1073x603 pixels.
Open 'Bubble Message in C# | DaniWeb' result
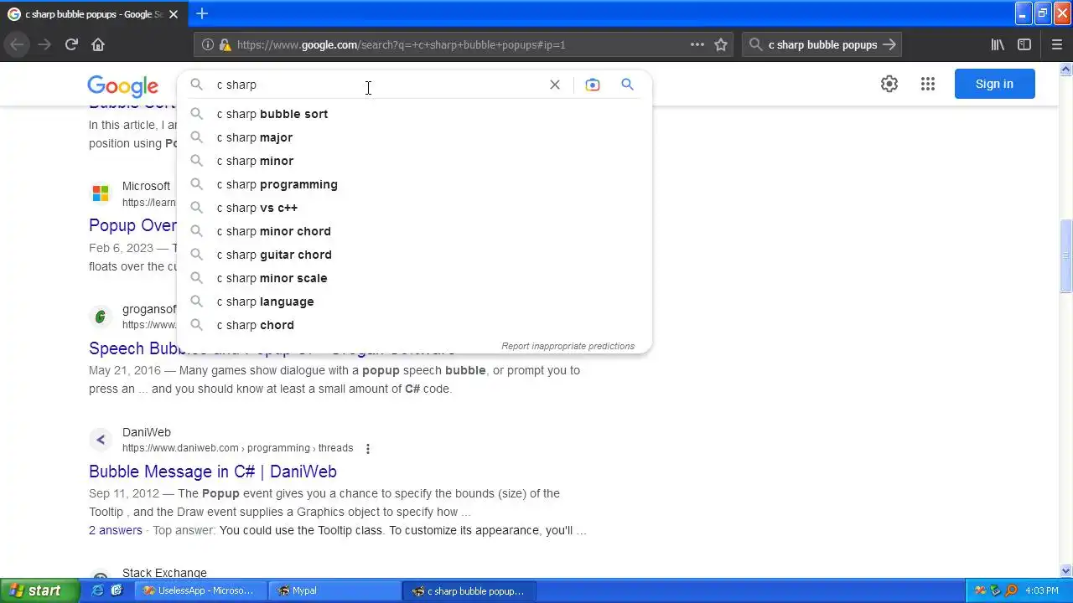tap(213, 472)
